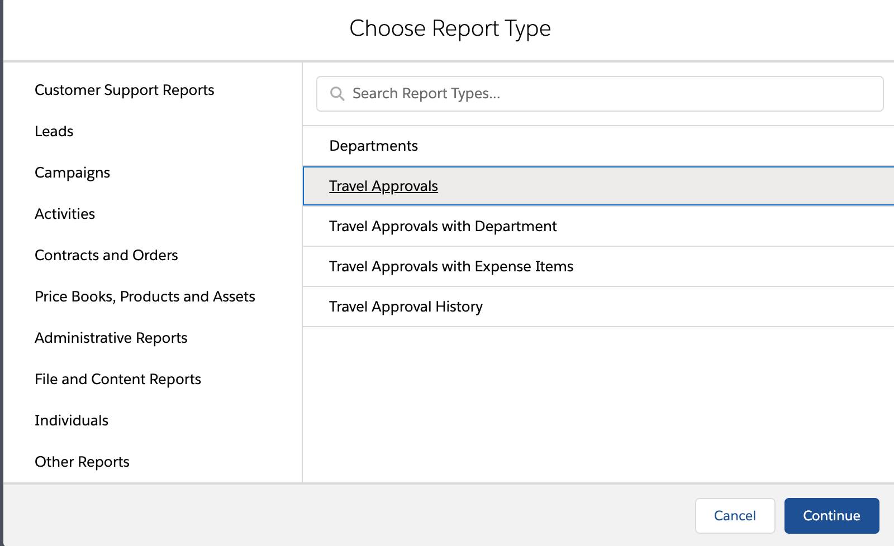Select Travel Approvals with Department
Screen dimensions: 894x546
click(x=443, y=226)
